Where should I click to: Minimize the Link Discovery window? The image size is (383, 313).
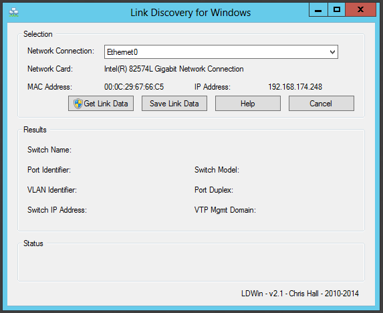coord(318,10)
